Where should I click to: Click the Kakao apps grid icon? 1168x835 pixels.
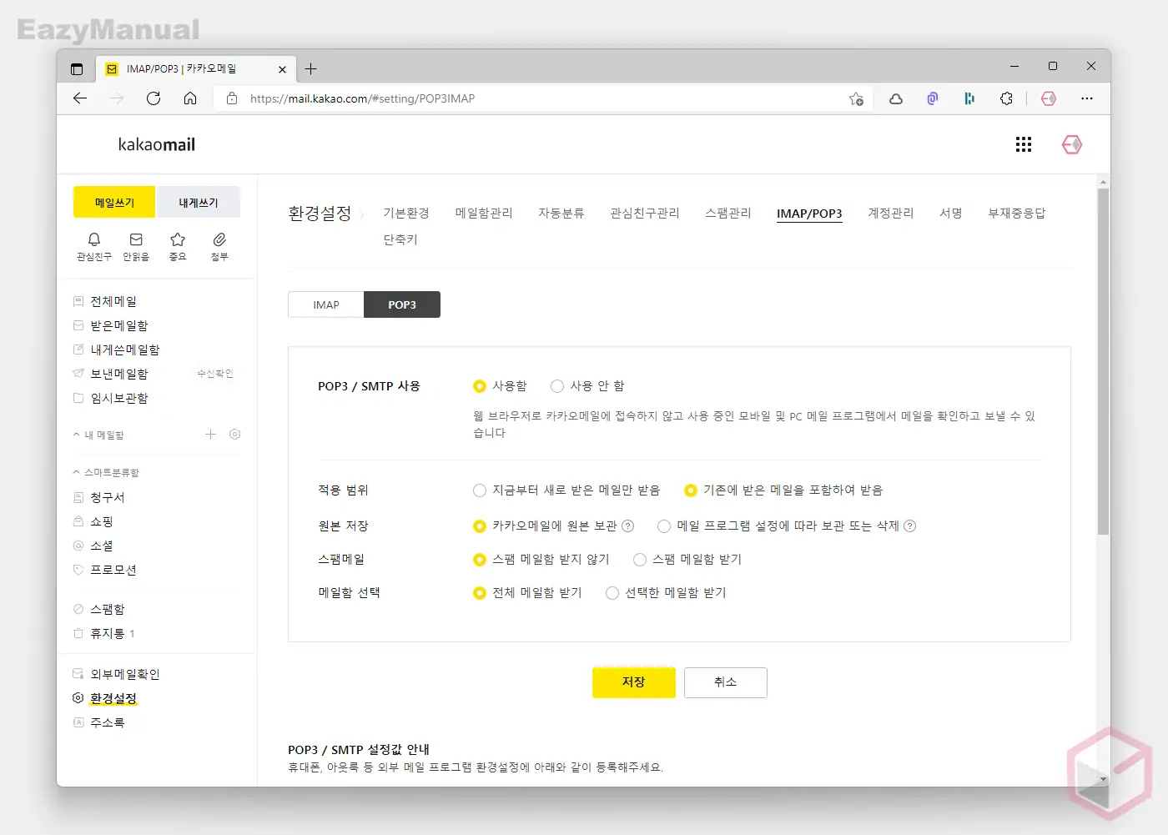pyautogui.click(x=1024, y=145)
